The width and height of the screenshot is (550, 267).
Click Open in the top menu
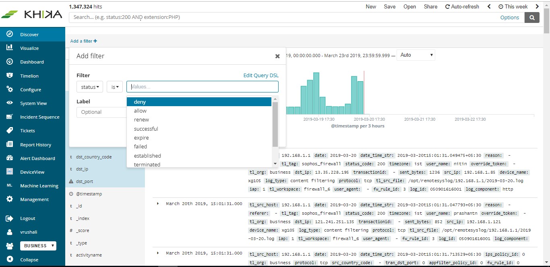(x=410, y=6)
